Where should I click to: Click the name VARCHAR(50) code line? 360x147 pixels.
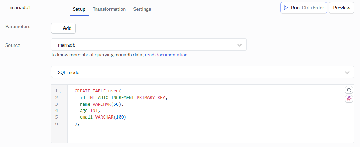[101, 104]
